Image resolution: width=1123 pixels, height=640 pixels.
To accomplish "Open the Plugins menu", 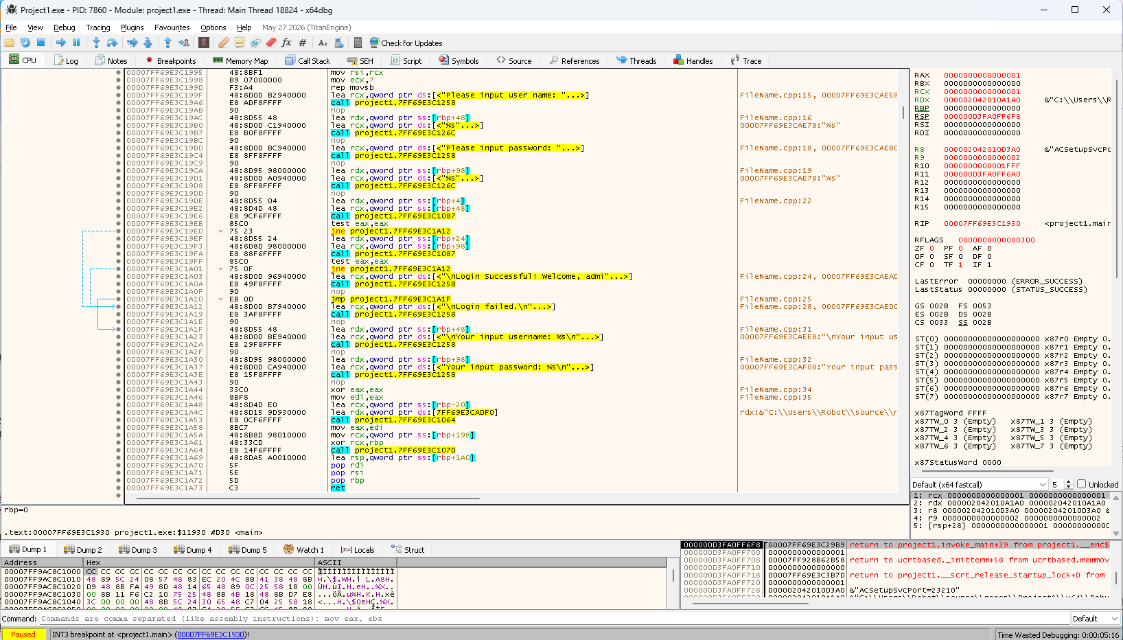I will click(132, 27).
